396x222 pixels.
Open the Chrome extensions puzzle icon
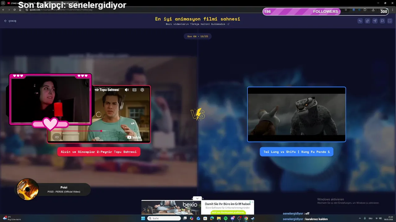[365, 10]
